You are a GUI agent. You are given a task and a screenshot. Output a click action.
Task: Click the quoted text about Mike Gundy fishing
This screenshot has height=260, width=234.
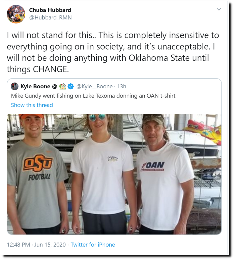[x=93, y=96]
